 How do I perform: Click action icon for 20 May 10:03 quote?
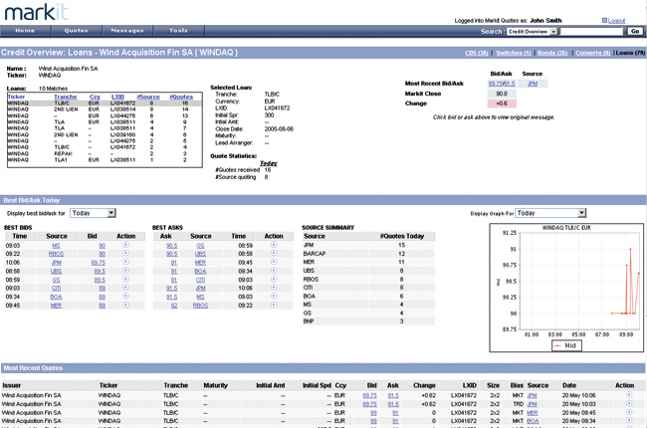click(629, 404)
